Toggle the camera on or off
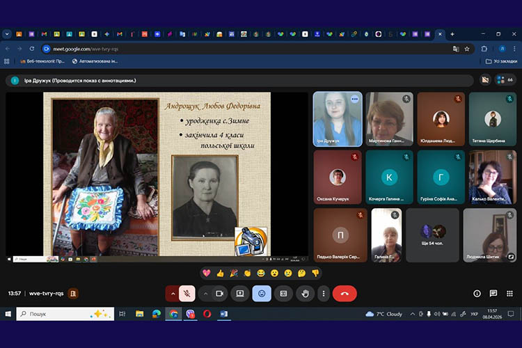Screen dimensions: 522x348 219,294
